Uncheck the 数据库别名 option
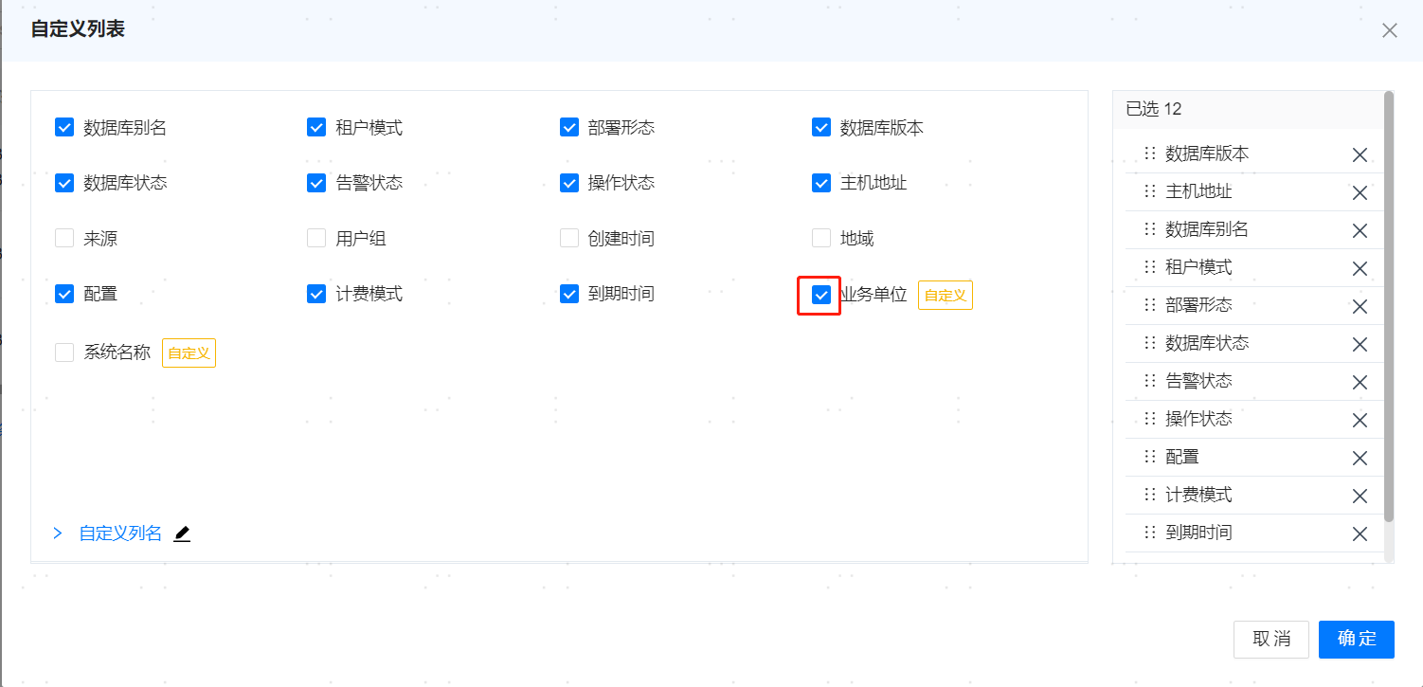The height and width of the screenshot is (687, 1423). pyautogui.click(x=63, y=126)
